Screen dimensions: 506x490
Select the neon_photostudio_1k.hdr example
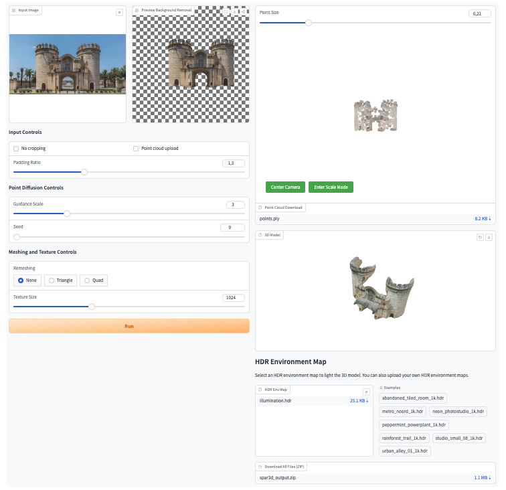point(458,412)
